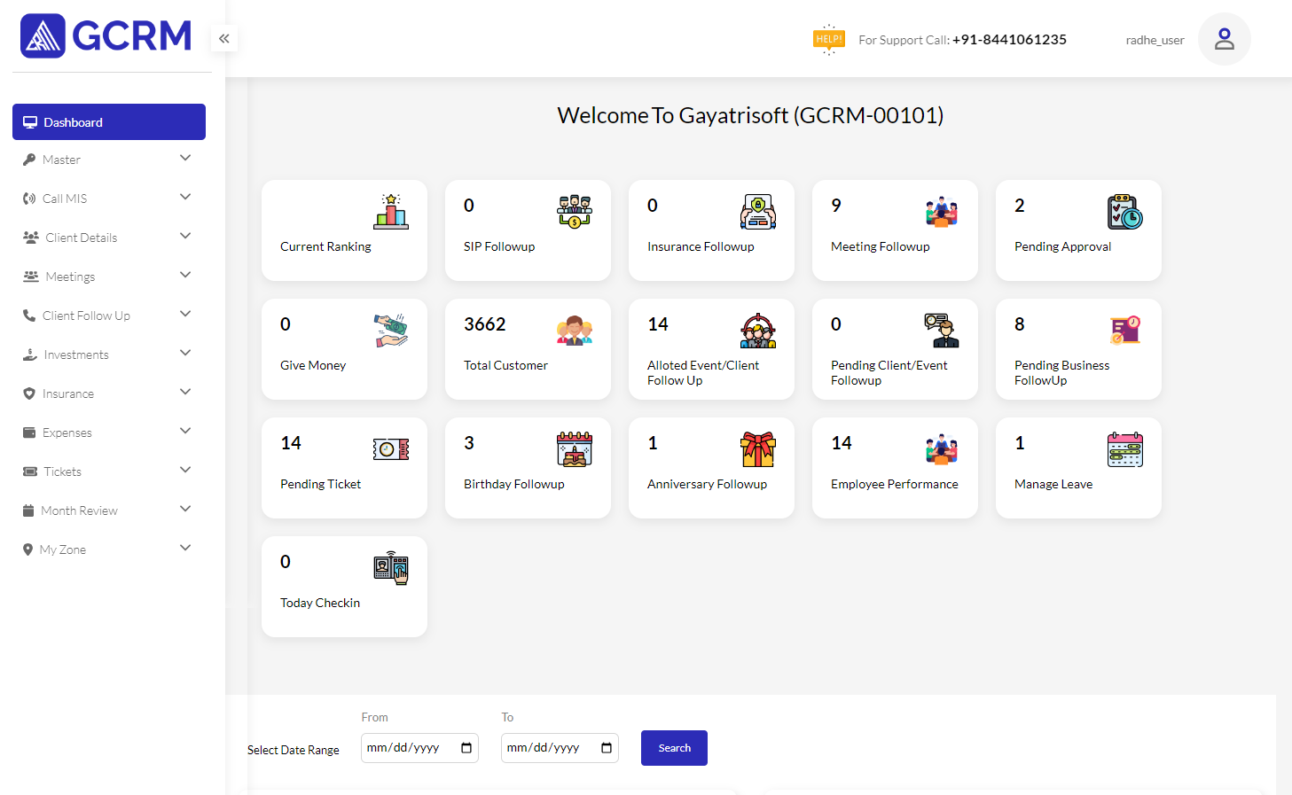Click the Give Money hands icon
1292x795 pixels.
click(x=391, y=331)
